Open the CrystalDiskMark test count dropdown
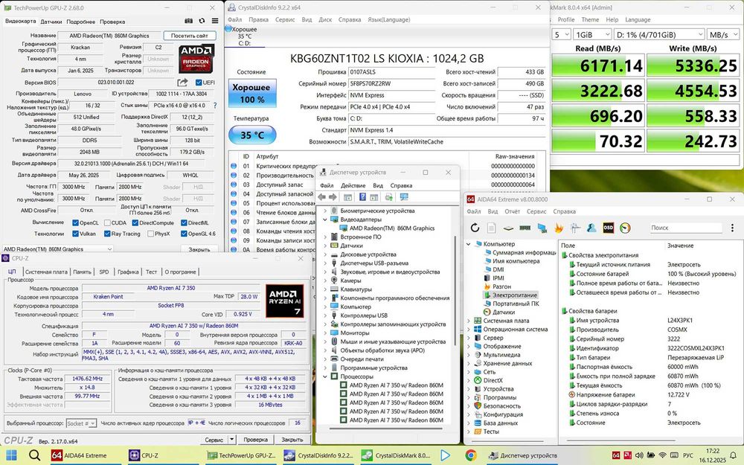The image size is (744, 465). pyautogui.click(x=561, y=35)
